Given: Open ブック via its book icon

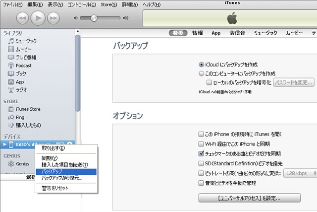Looking at the screenshot, I should pyautogui.click(x=11, y=73).
